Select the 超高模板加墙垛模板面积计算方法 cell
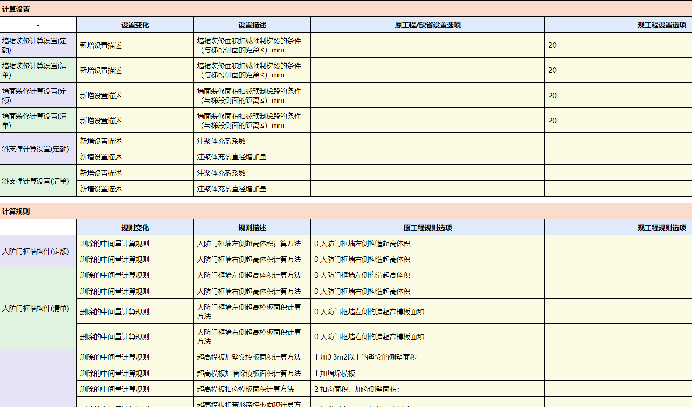 pos(252,373)
